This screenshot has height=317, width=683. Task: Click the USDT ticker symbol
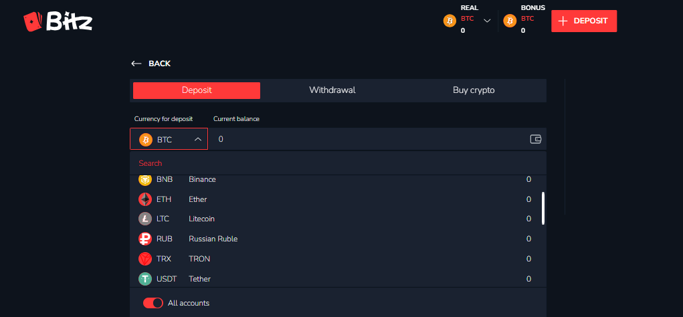(x=167, y=279)
